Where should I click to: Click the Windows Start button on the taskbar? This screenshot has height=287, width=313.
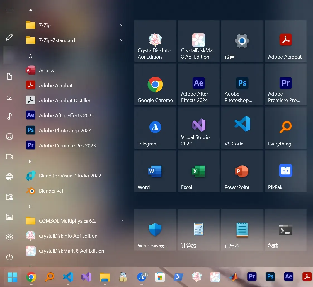[12, 277]
